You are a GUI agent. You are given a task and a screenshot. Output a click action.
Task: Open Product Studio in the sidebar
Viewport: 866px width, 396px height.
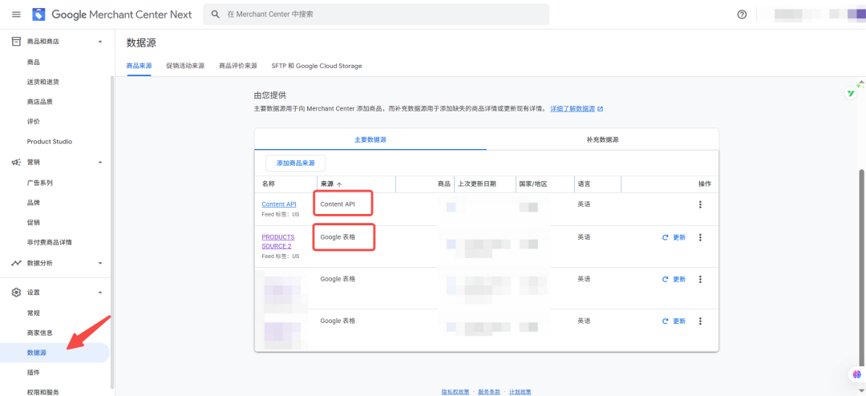click(x=50, y=141)
